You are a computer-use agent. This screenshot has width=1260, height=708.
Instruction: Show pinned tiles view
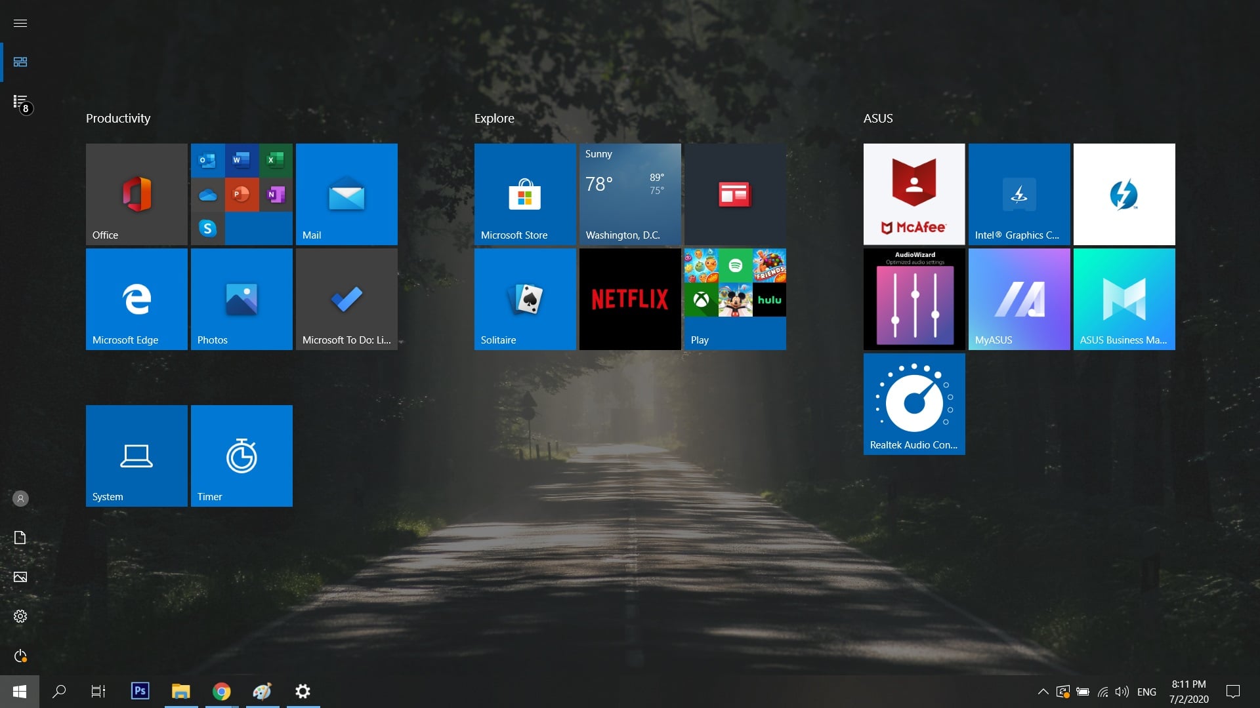[x=20, y=62]
